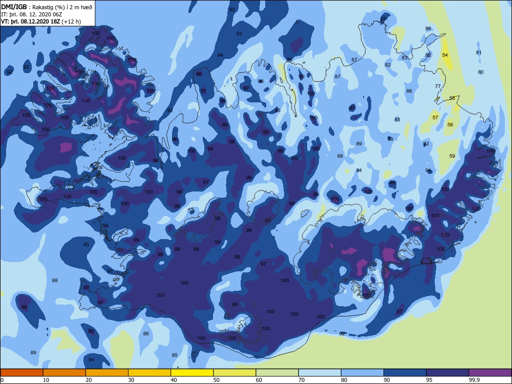The image size is (512, 384).
Task: Click the map value '58' on the map
Action: [x=450, y=124]
